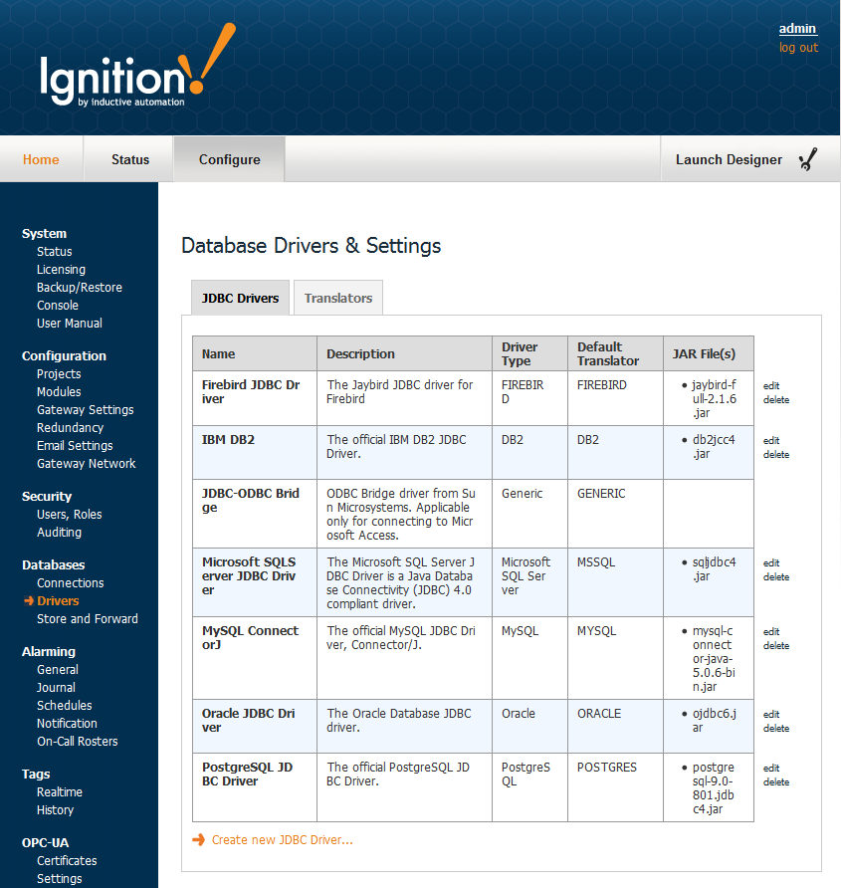Click the ojdbc6.jar file entry
The height and width of the screenshot is (888, 841).
[x=715, y=721]
